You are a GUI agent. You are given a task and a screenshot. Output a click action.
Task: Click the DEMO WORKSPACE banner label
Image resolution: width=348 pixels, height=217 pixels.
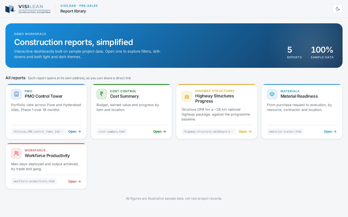tap(30, 34)
